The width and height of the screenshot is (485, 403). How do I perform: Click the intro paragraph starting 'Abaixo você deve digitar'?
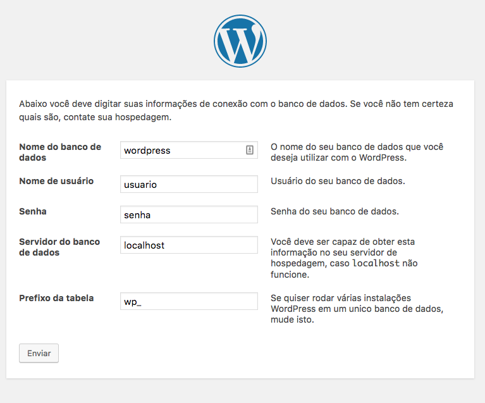click(236, 111)
